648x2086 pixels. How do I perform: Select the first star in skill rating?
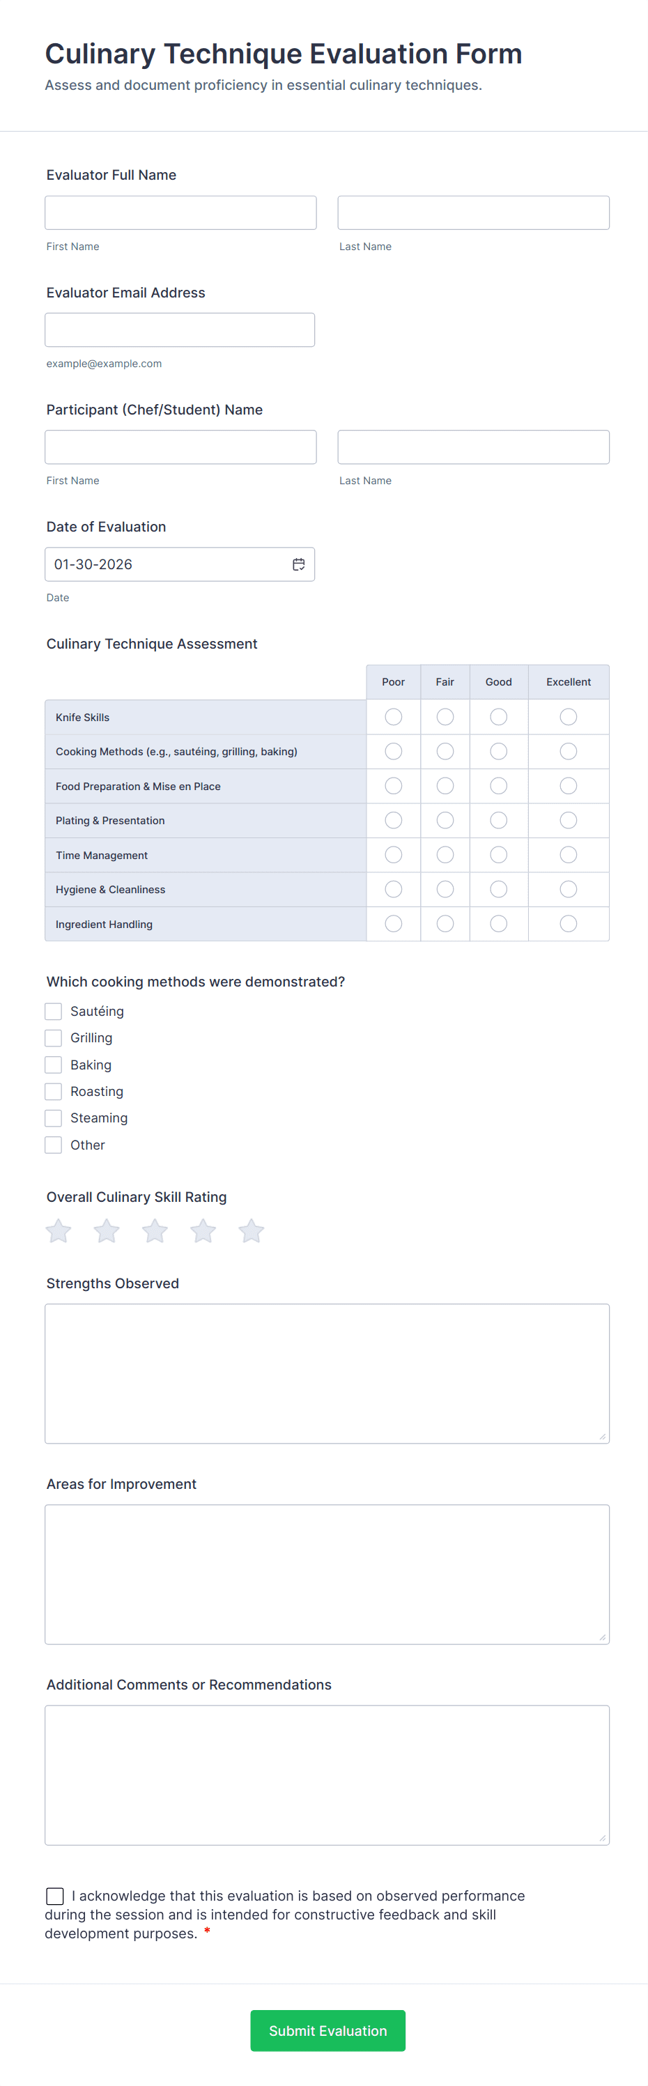(x=58, y=1231)
